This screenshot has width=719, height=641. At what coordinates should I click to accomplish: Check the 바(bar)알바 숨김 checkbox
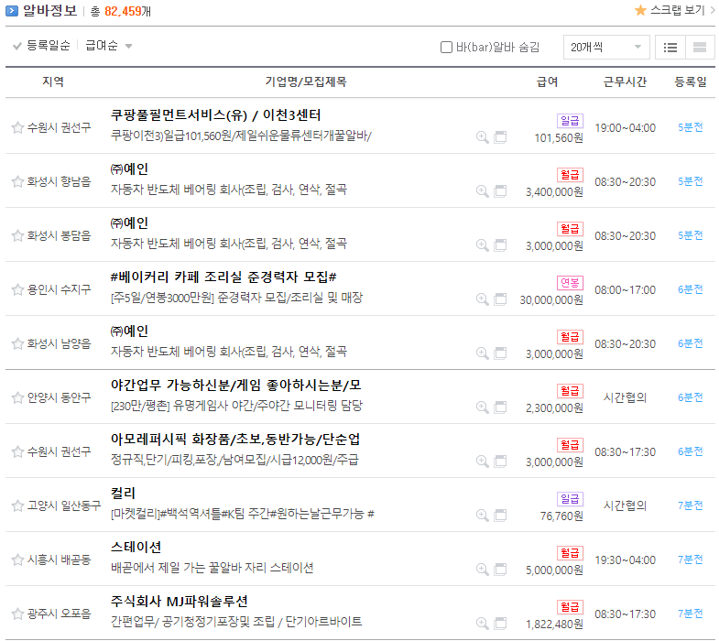coord(446,48)
